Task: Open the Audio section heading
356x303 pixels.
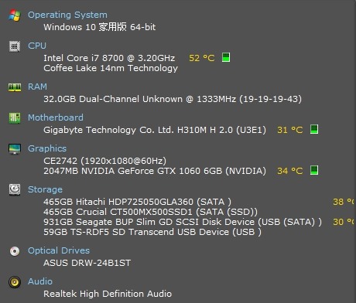Action: tap(40, 281)
